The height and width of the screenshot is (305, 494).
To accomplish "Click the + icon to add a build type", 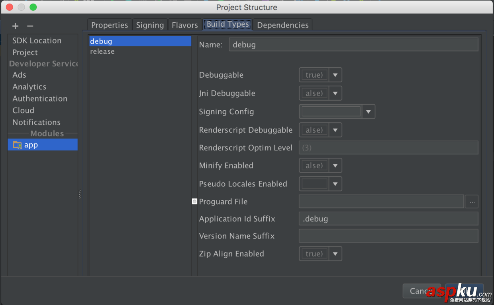I will (15, 26).
